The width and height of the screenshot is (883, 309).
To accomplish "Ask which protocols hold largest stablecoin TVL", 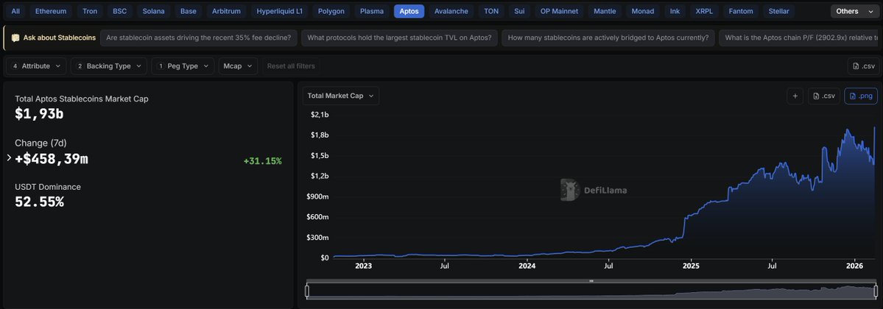I will 399,38.
